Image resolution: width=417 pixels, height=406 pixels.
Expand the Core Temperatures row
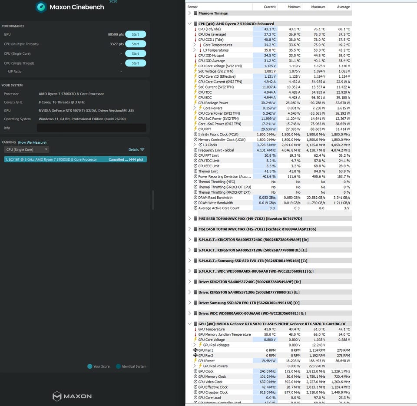(195, 45)
